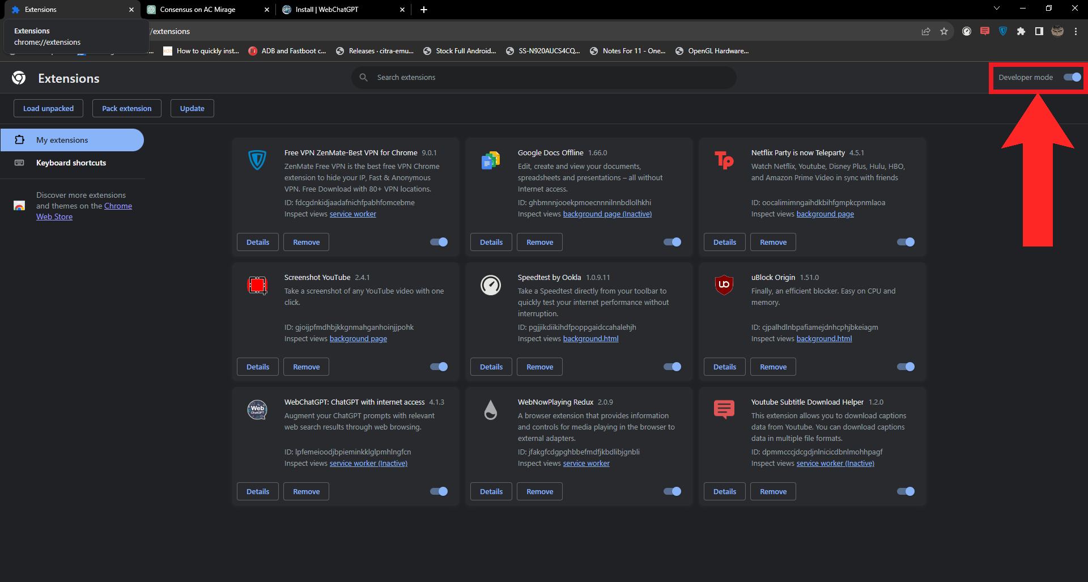Screen dimensions: 1088x582
Task: Click the Extensions puzzle icon in toolbar
Action: point(1021,32)
